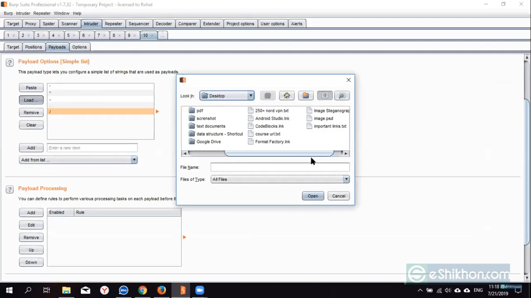Click the Home folder icon in file dialog
The width and height of the screenshot is (531, 298).
pos(286,95)
